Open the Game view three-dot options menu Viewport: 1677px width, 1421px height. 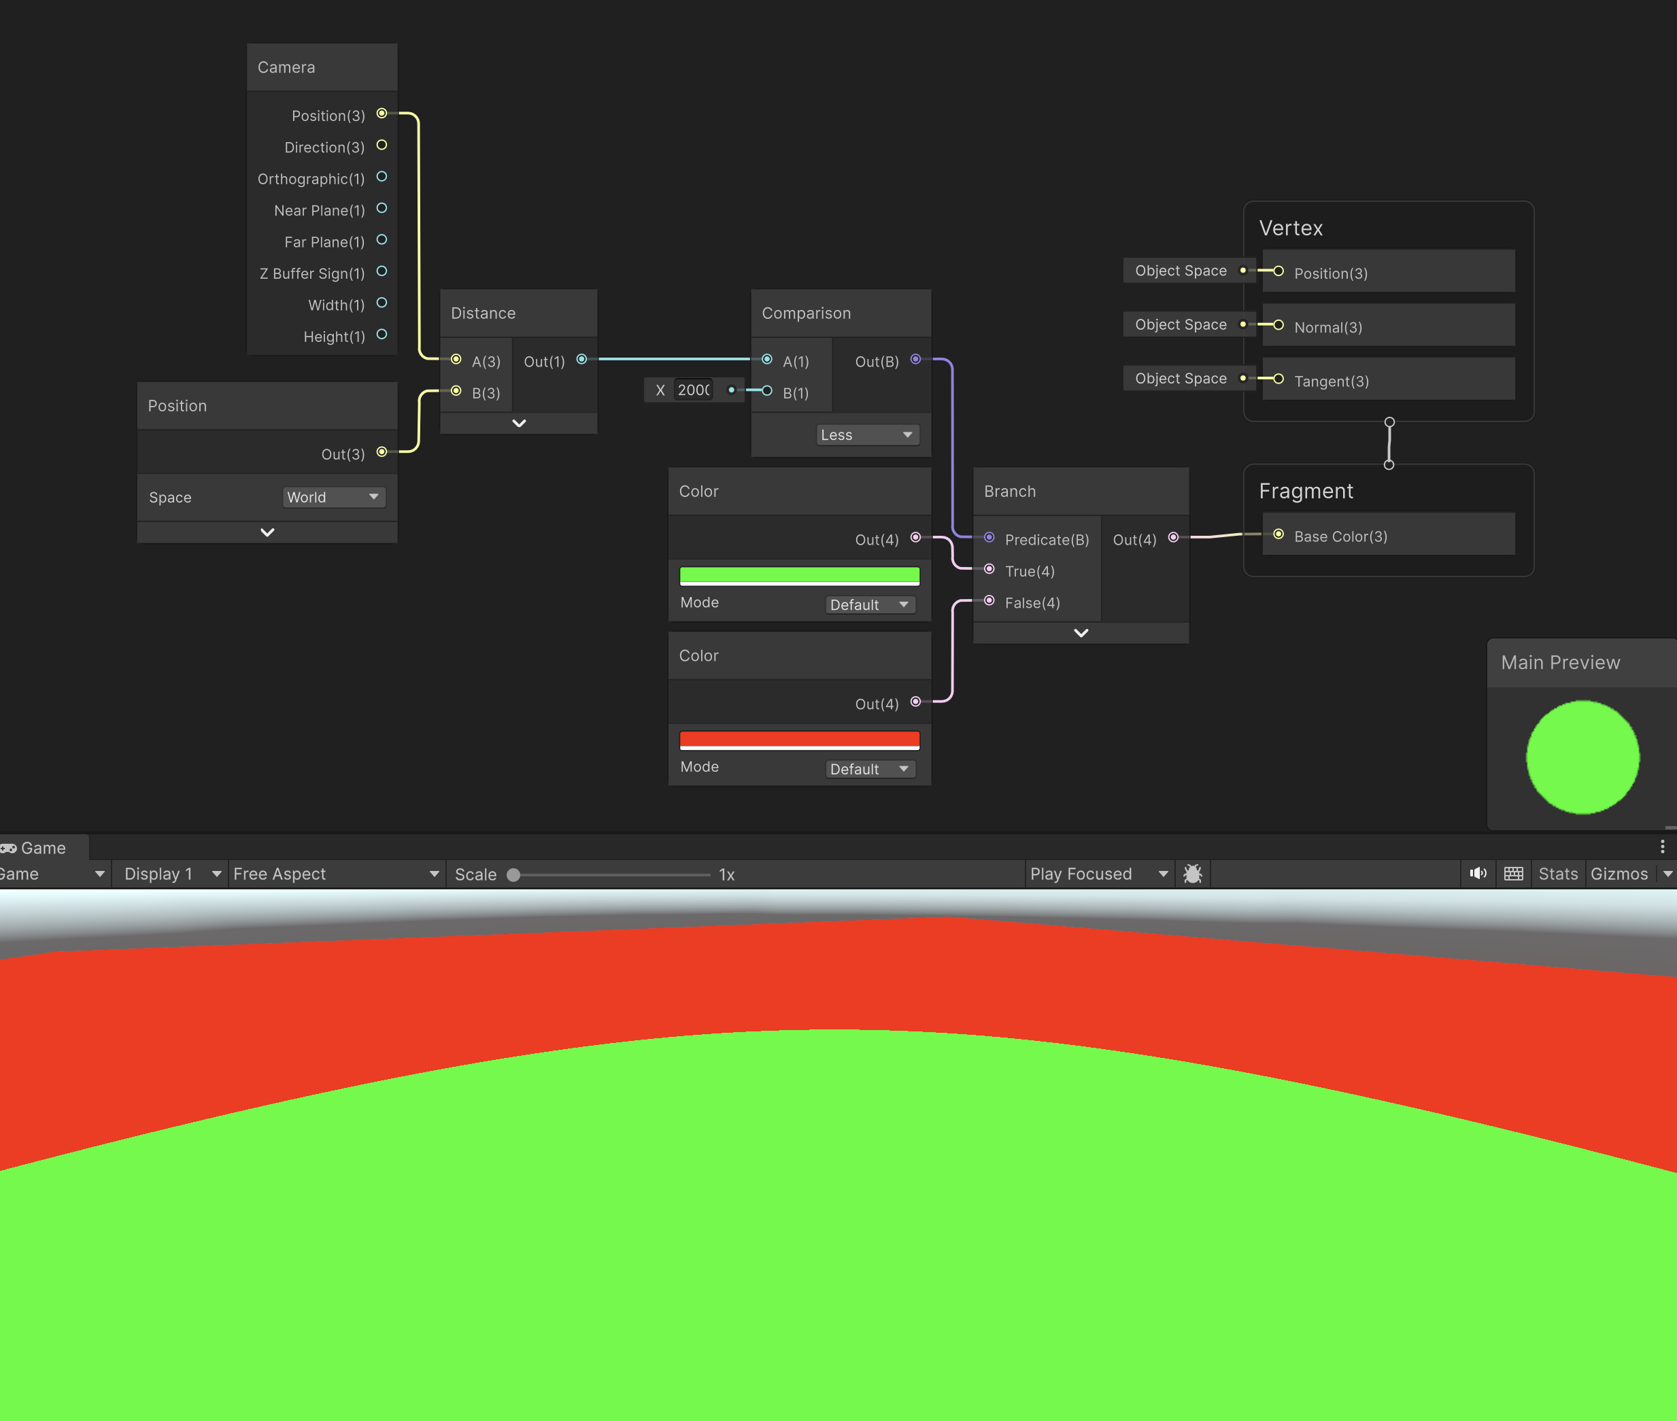(x=1663, y=846)
